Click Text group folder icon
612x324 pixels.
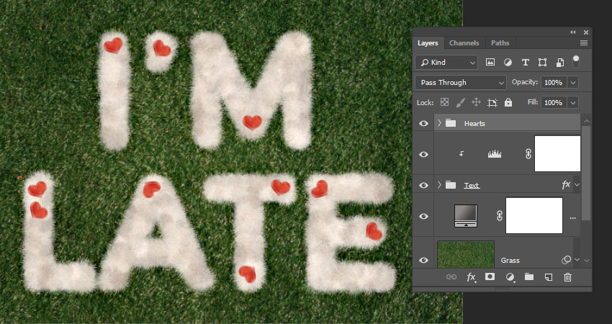point(451,185)
